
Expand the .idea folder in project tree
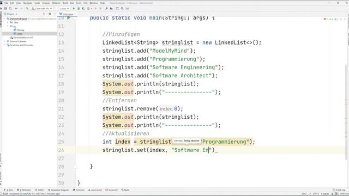(8, 22)
